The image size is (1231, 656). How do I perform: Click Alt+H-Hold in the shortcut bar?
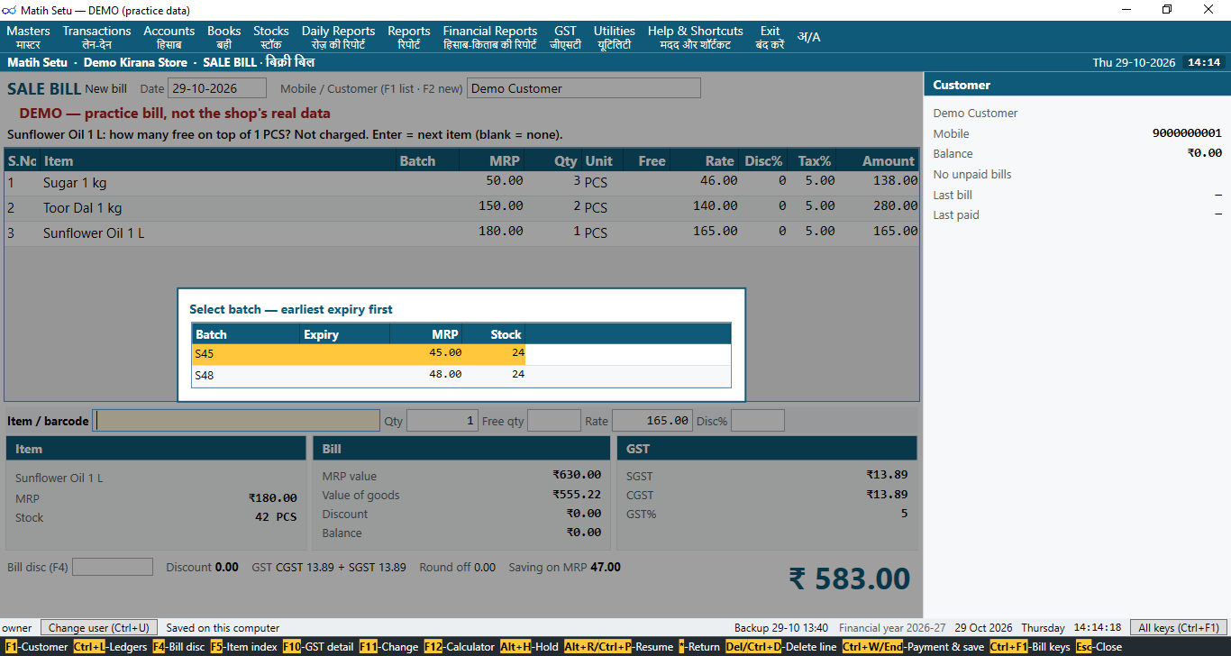coord(530,647)
